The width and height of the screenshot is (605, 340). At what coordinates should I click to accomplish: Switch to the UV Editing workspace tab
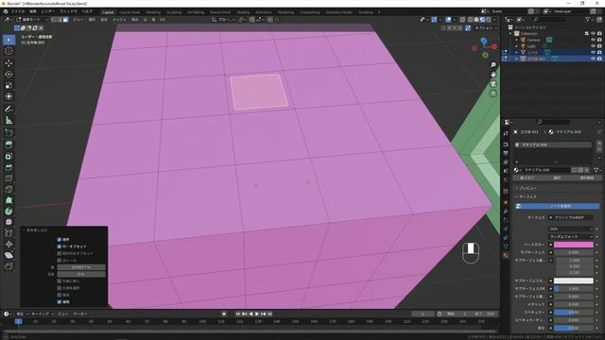[196, 12]
